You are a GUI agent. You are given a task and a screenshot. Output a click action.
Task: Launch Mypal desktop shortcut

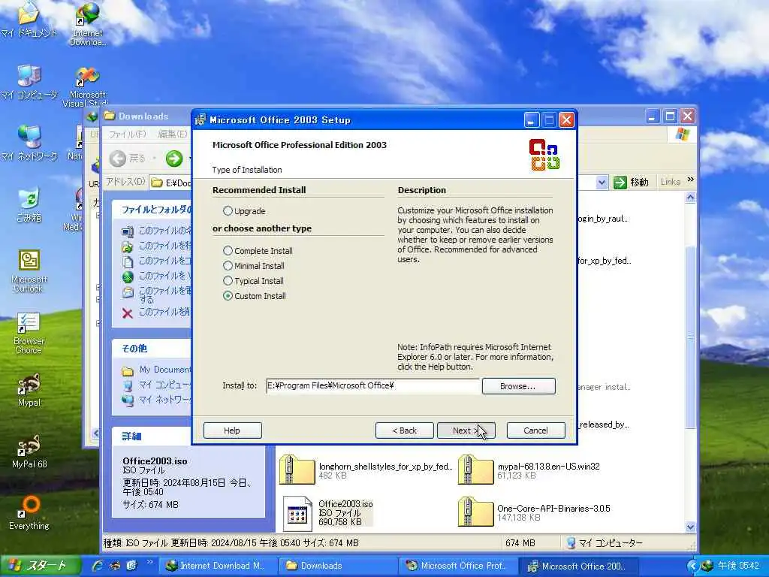pyautogui.click(x=29, y=391)
